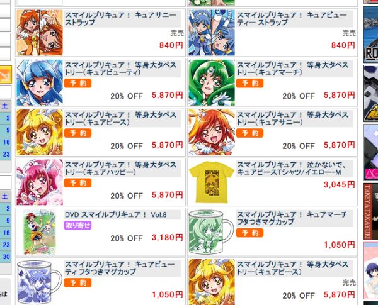Screen dimensions: 378x305
Task: Open the blue Cure Beauty mug image
Action: pyautogui.click(x=39, y=282)
